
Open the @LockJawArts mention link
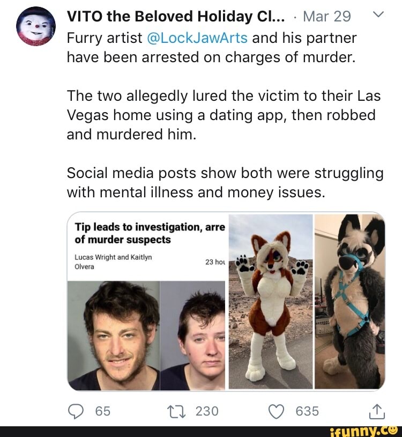pyautogui.click(x=197, y=38)
